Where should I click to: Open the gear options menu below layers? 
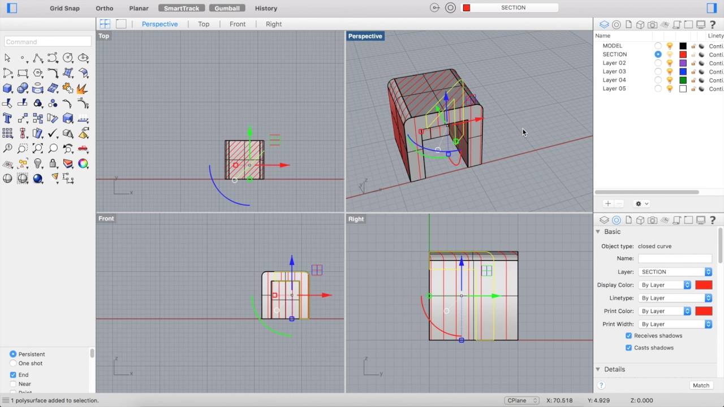[x=641, y=203]
